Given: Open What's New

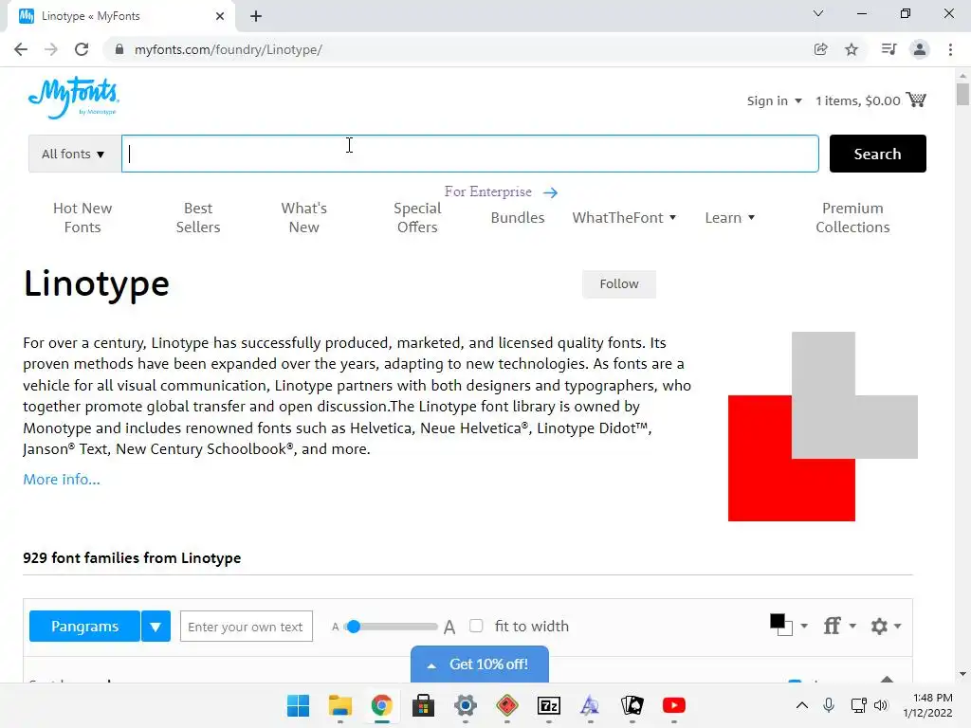Looking at the screenshot, I should [x=304, y=217].
